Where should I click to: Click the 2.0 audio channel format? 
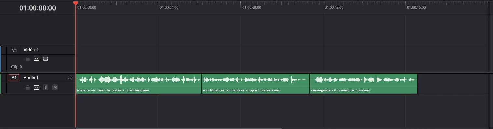coord(70,78)
